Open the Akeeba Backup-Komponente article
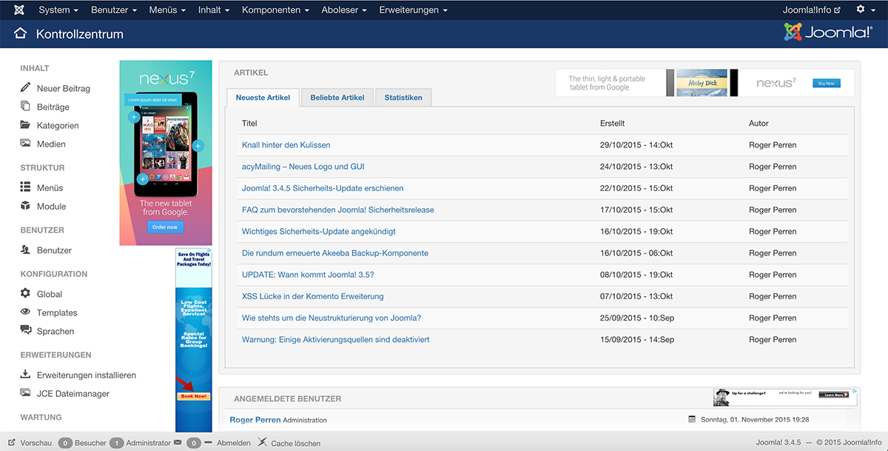The image size is (888, 451). point(335,253)
